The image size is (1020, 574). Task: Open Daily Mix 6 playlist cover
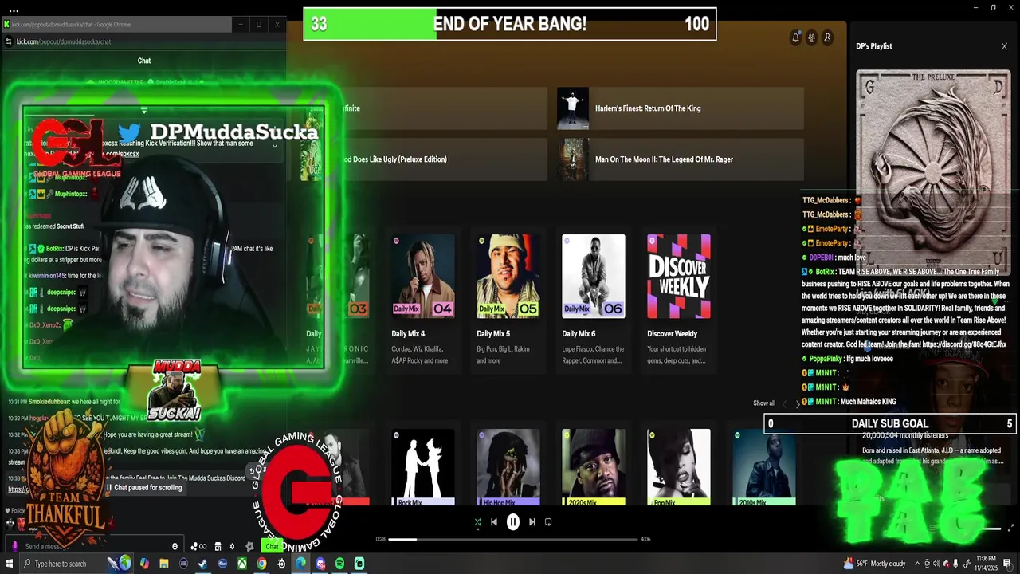coord(593,276)
